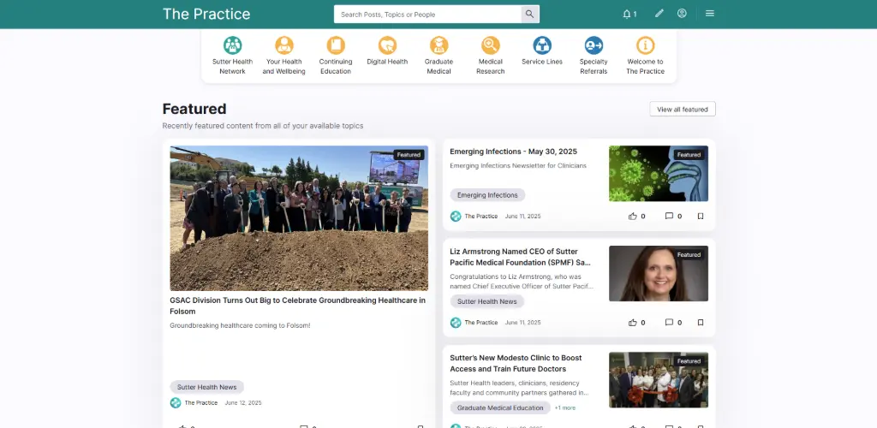Open Sutter's New Modesto Clinic article title

[x=516, y=363]
